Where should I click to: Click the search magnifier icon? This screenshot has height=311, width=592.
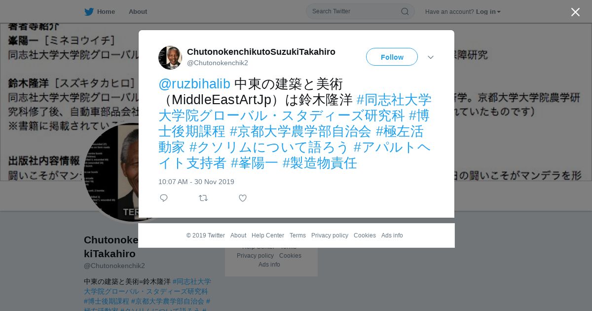click(405, 11)
